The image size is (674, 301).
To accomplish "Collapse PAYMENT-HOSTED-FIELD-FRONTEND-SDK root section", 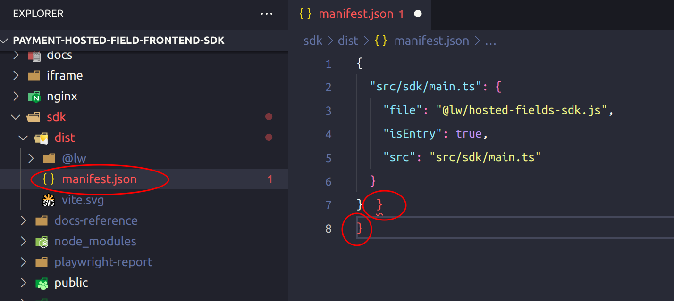I will 5,41.
